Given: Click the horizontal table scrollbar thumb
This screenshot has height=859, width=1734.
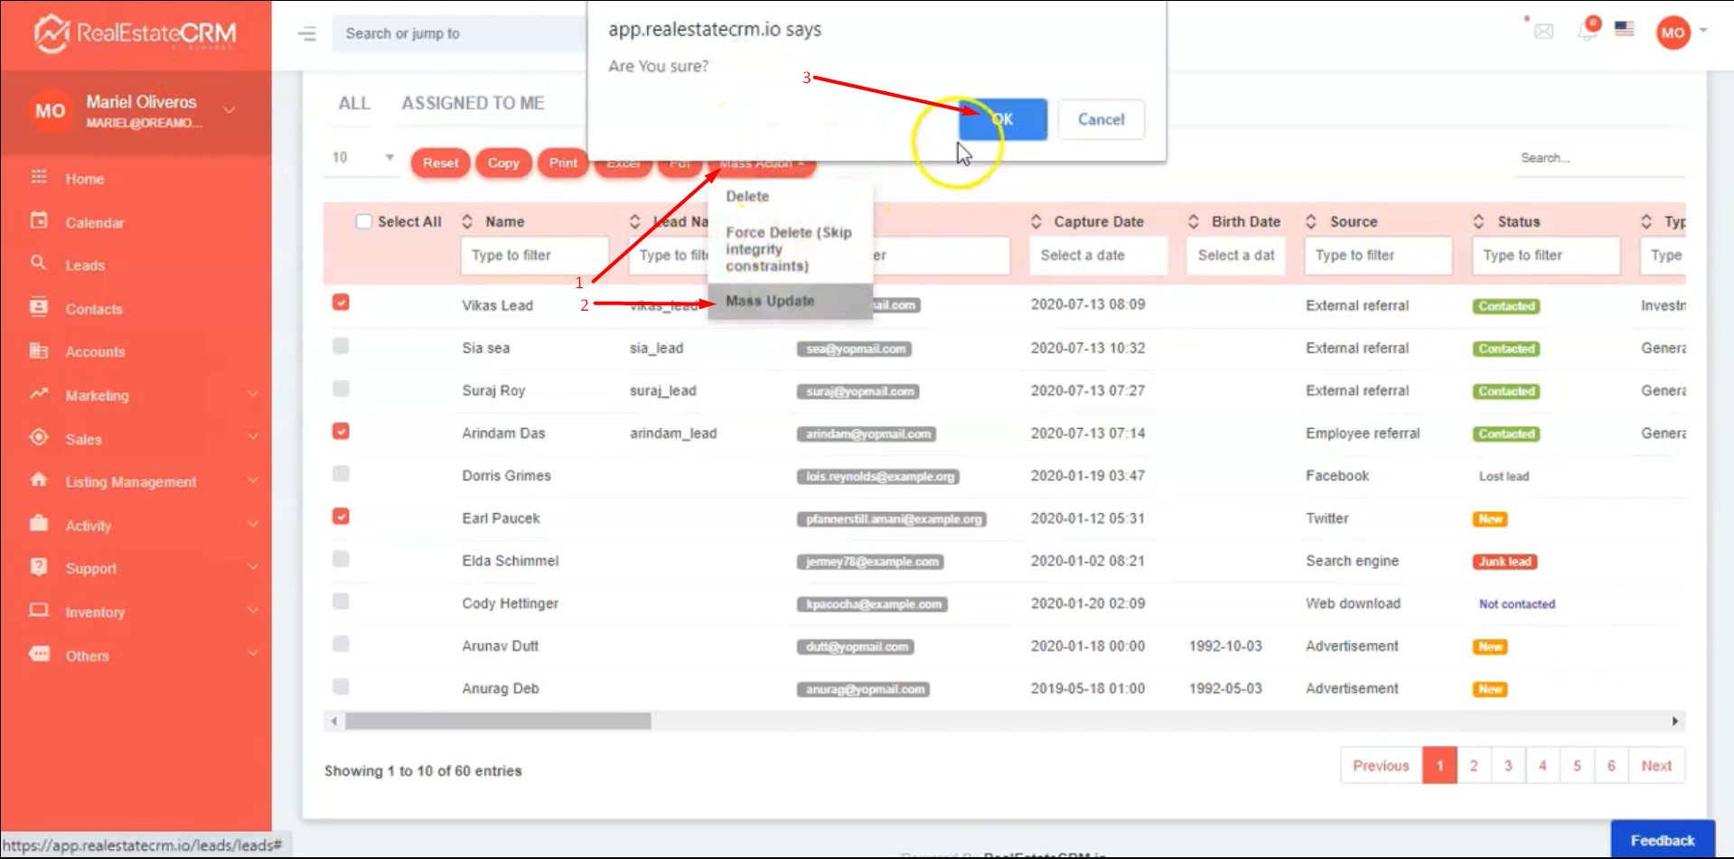Looking at the screenshot, I should 497,721.
